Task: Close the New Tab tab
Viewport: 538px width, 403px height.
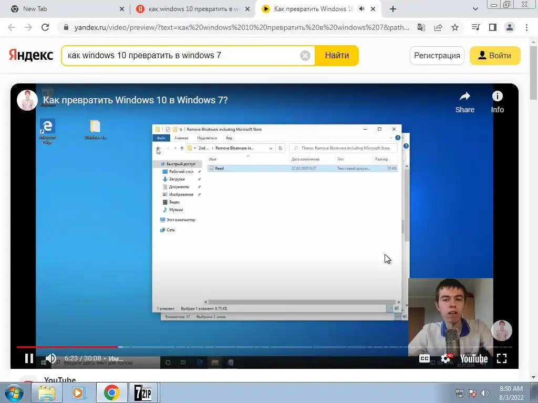Action: (x=121, y=9)
